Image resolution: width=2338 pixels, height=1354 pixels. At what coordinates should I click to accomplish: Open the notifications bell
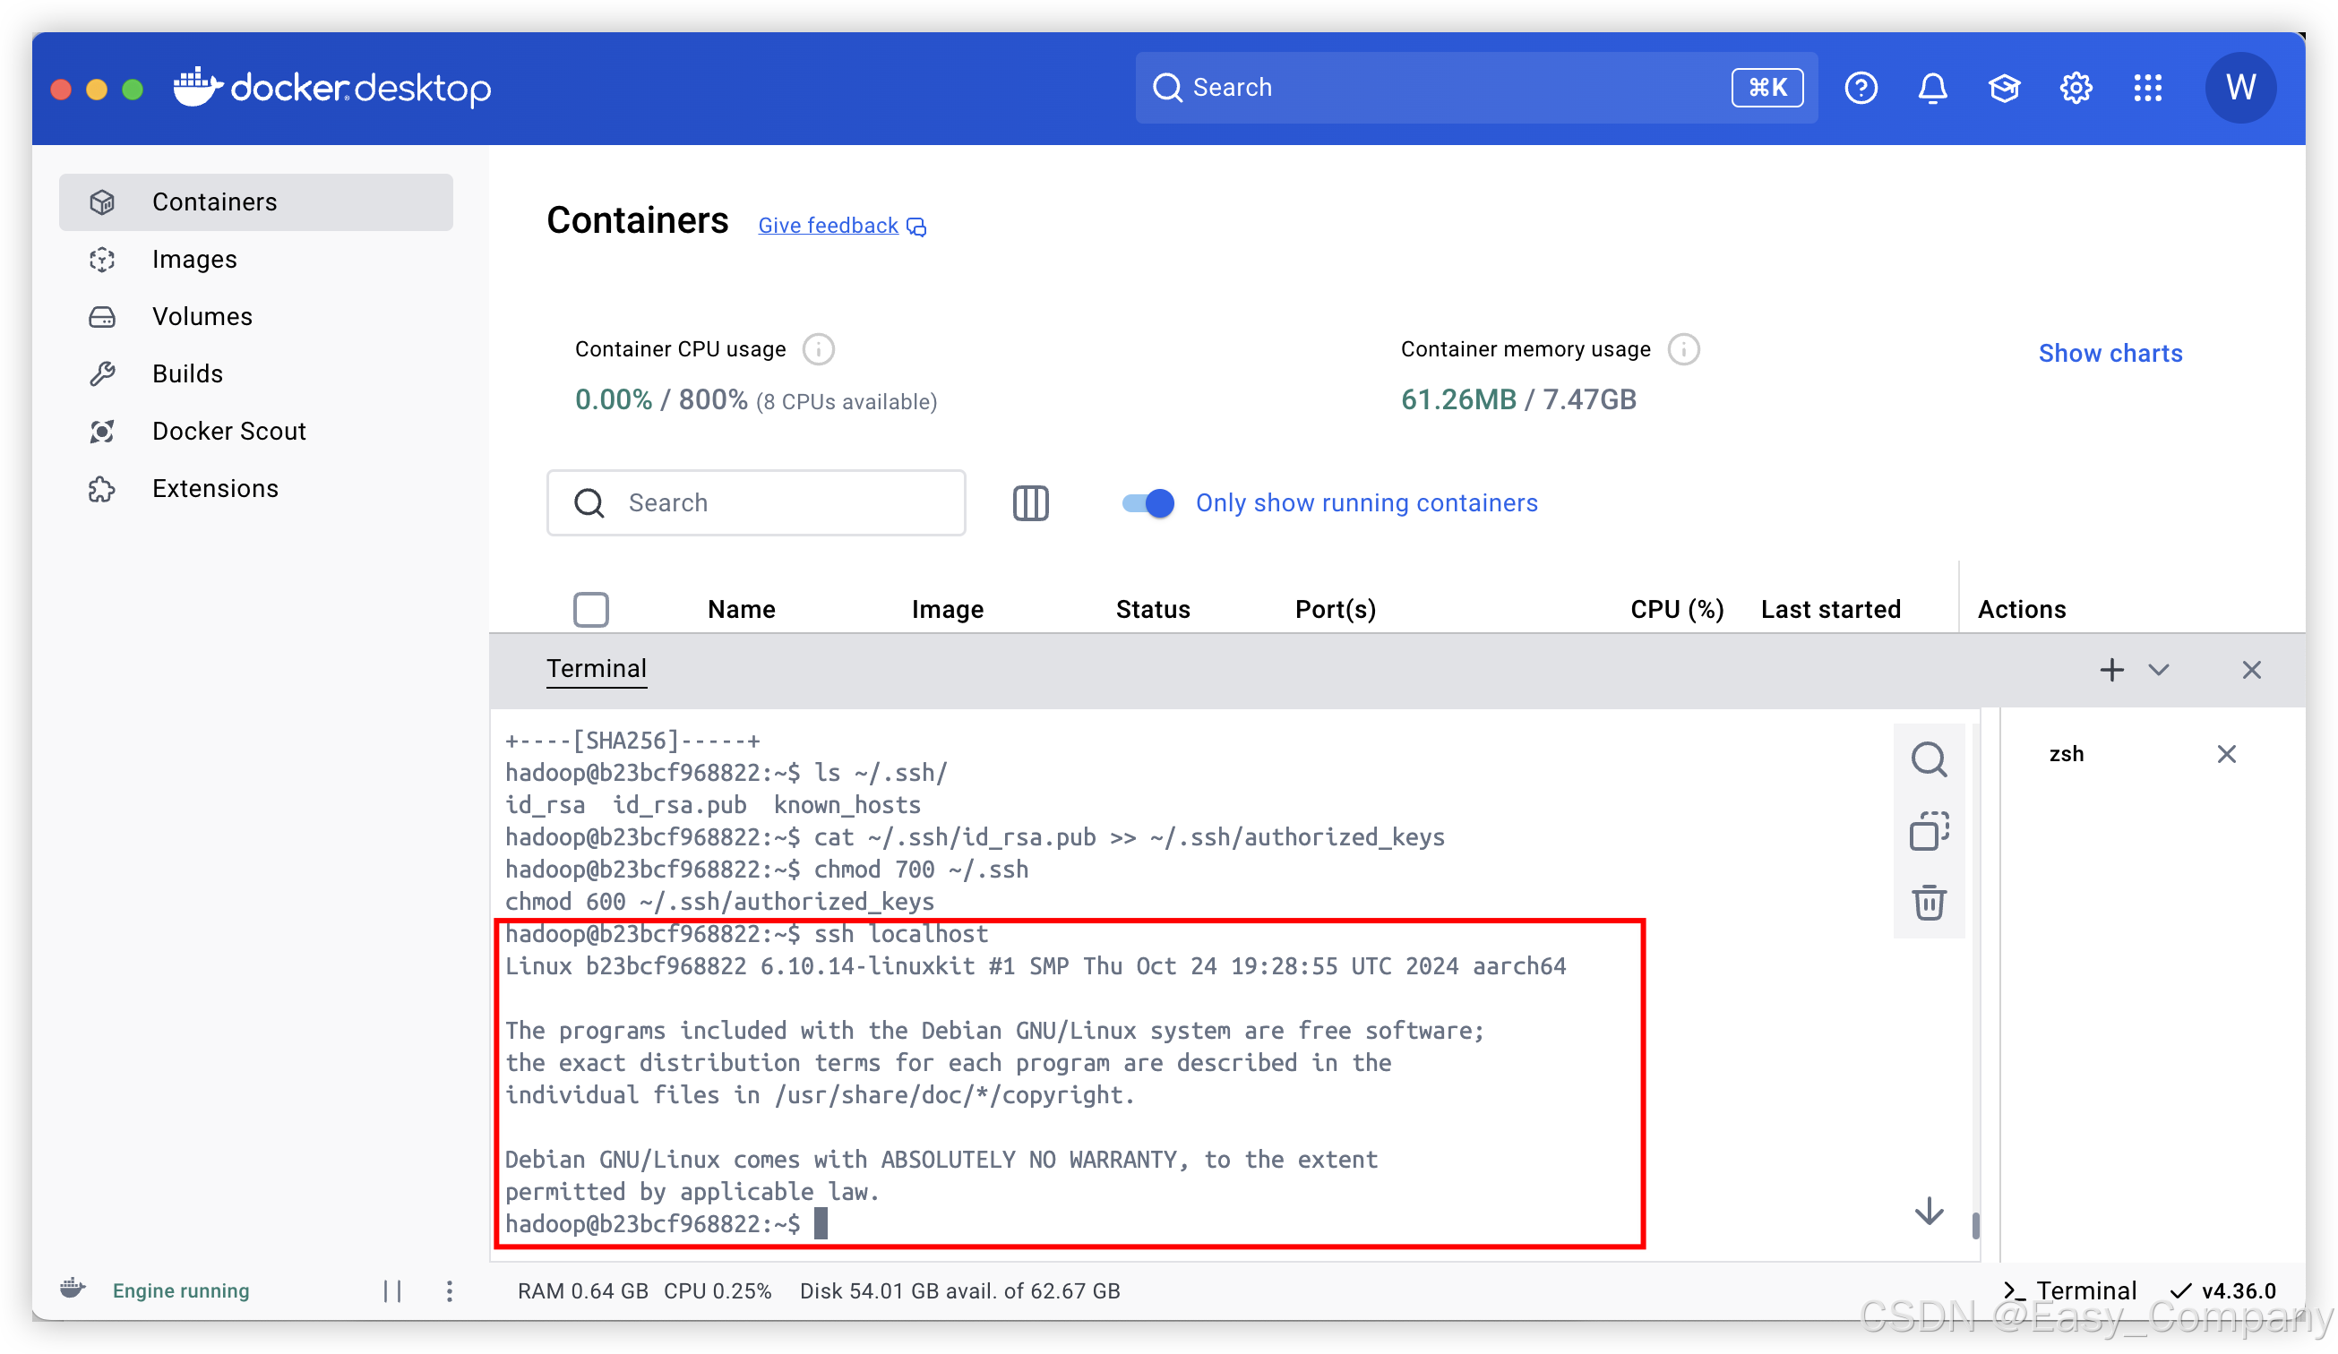pos(1932,88)
